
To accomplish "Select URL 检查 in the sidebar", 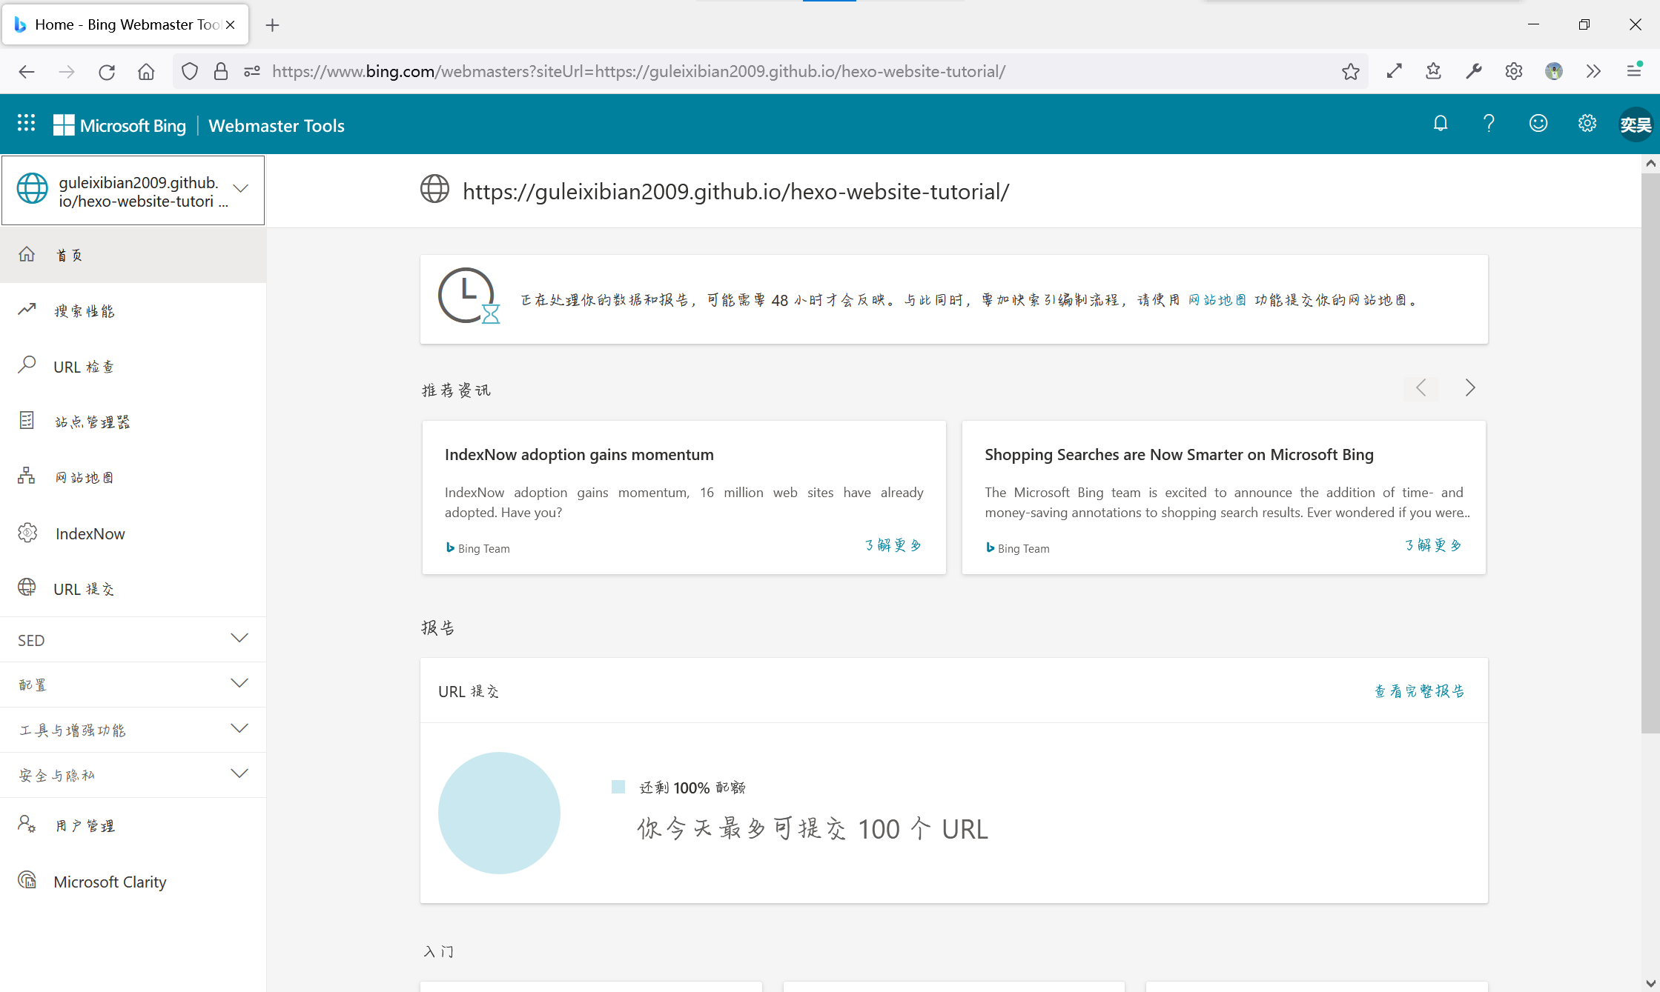I will click(84, 367).
